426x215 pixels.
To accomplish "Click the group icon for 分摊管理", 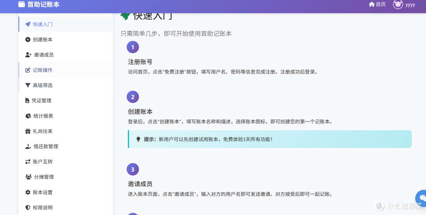I will point(28,177).
